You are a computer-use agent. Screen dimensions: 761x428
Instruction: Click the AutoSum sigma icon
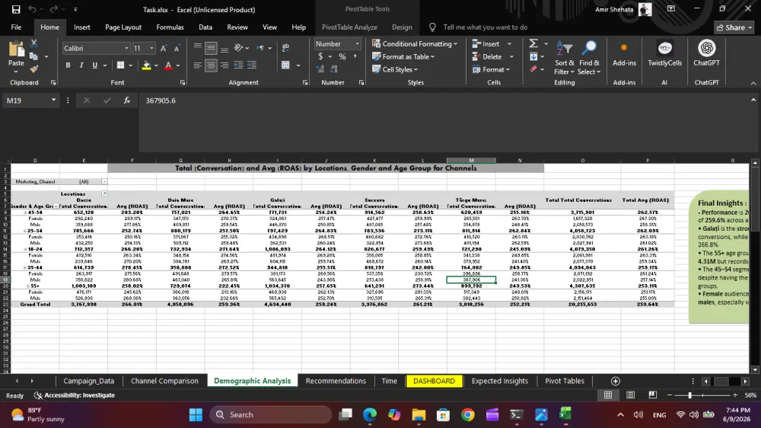tap(533, 43)
